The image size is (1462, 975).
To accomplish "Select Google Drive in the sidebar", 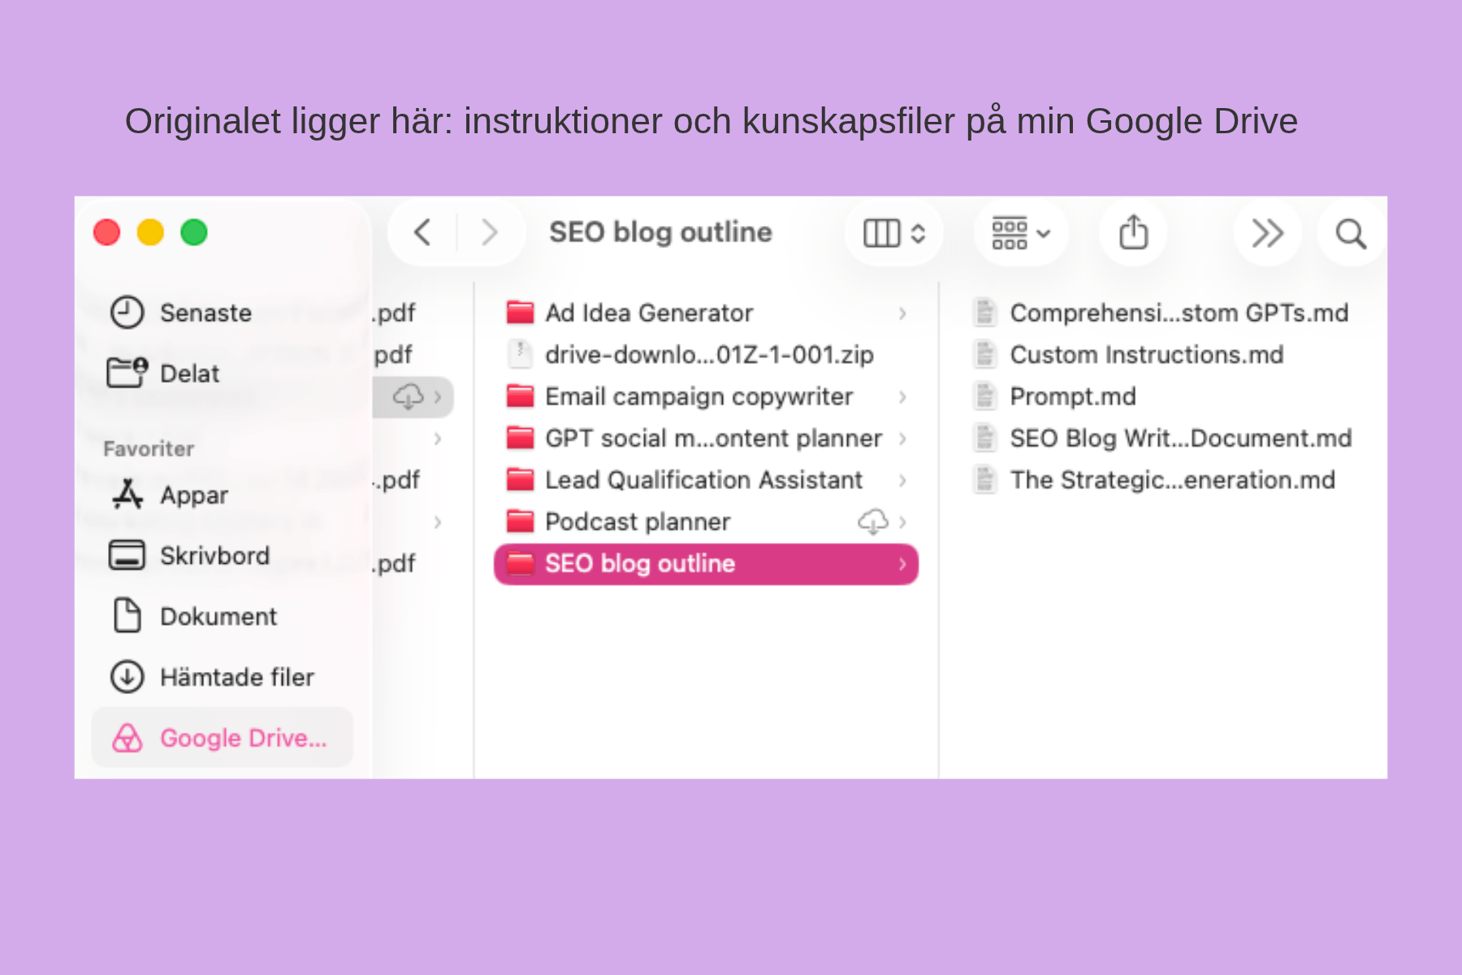I will [x=223, y=738].
